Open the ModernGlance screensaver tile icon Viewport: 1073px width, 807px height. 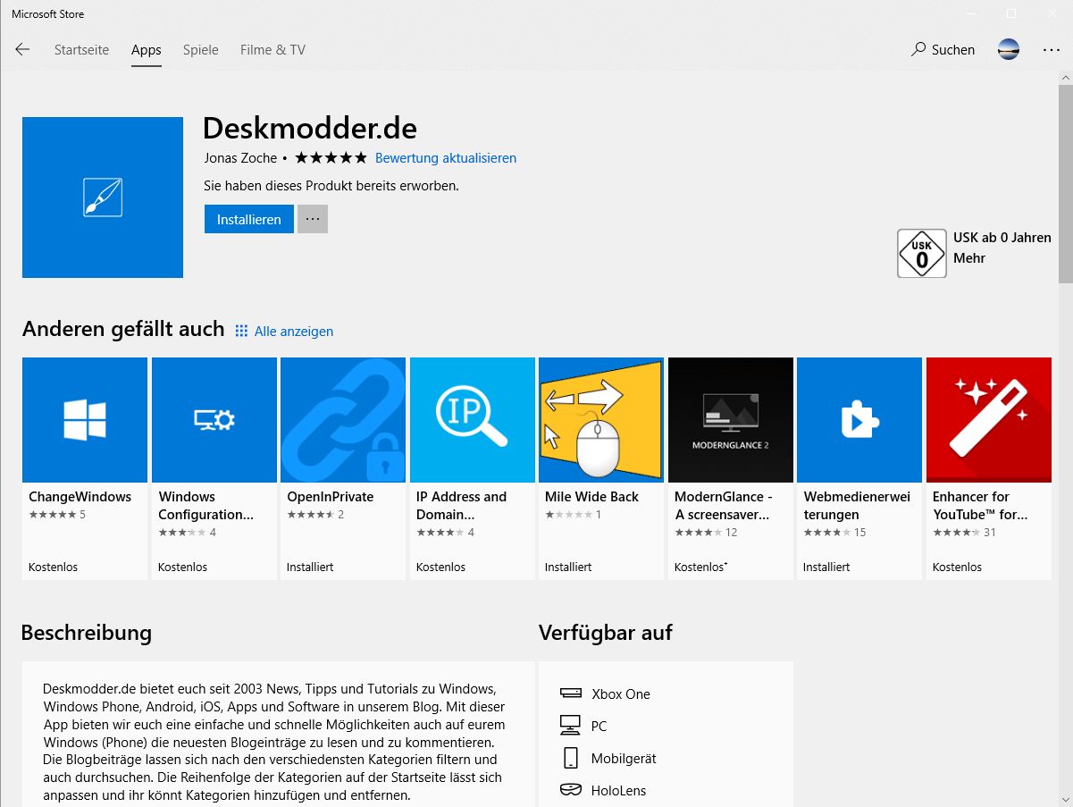pos(731,420)
